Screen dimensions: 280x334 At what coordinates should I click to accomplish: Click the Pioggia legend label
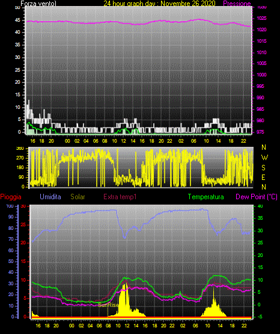pos(11,197)
